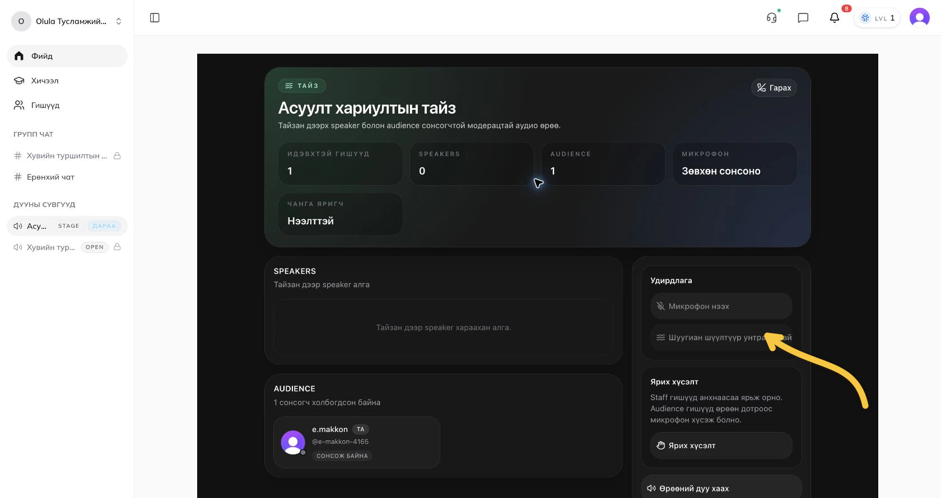
Task: Toggle the Шуугиан шүүлтүүр noise filter
Action: coord(721,337)
